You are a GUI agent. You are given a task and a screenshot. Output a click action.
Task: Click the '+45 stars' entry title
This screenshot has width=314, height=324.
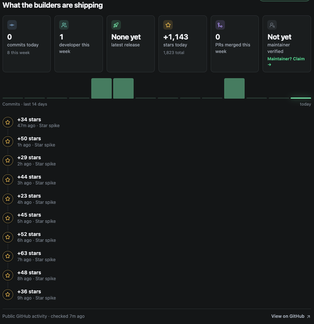29,215
